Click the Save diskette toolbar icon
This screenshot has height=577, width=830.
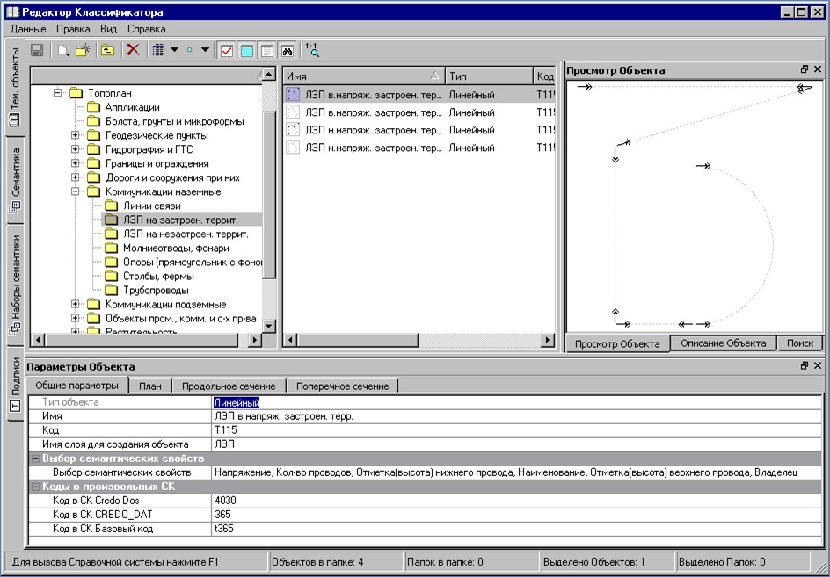coord(37,50)
